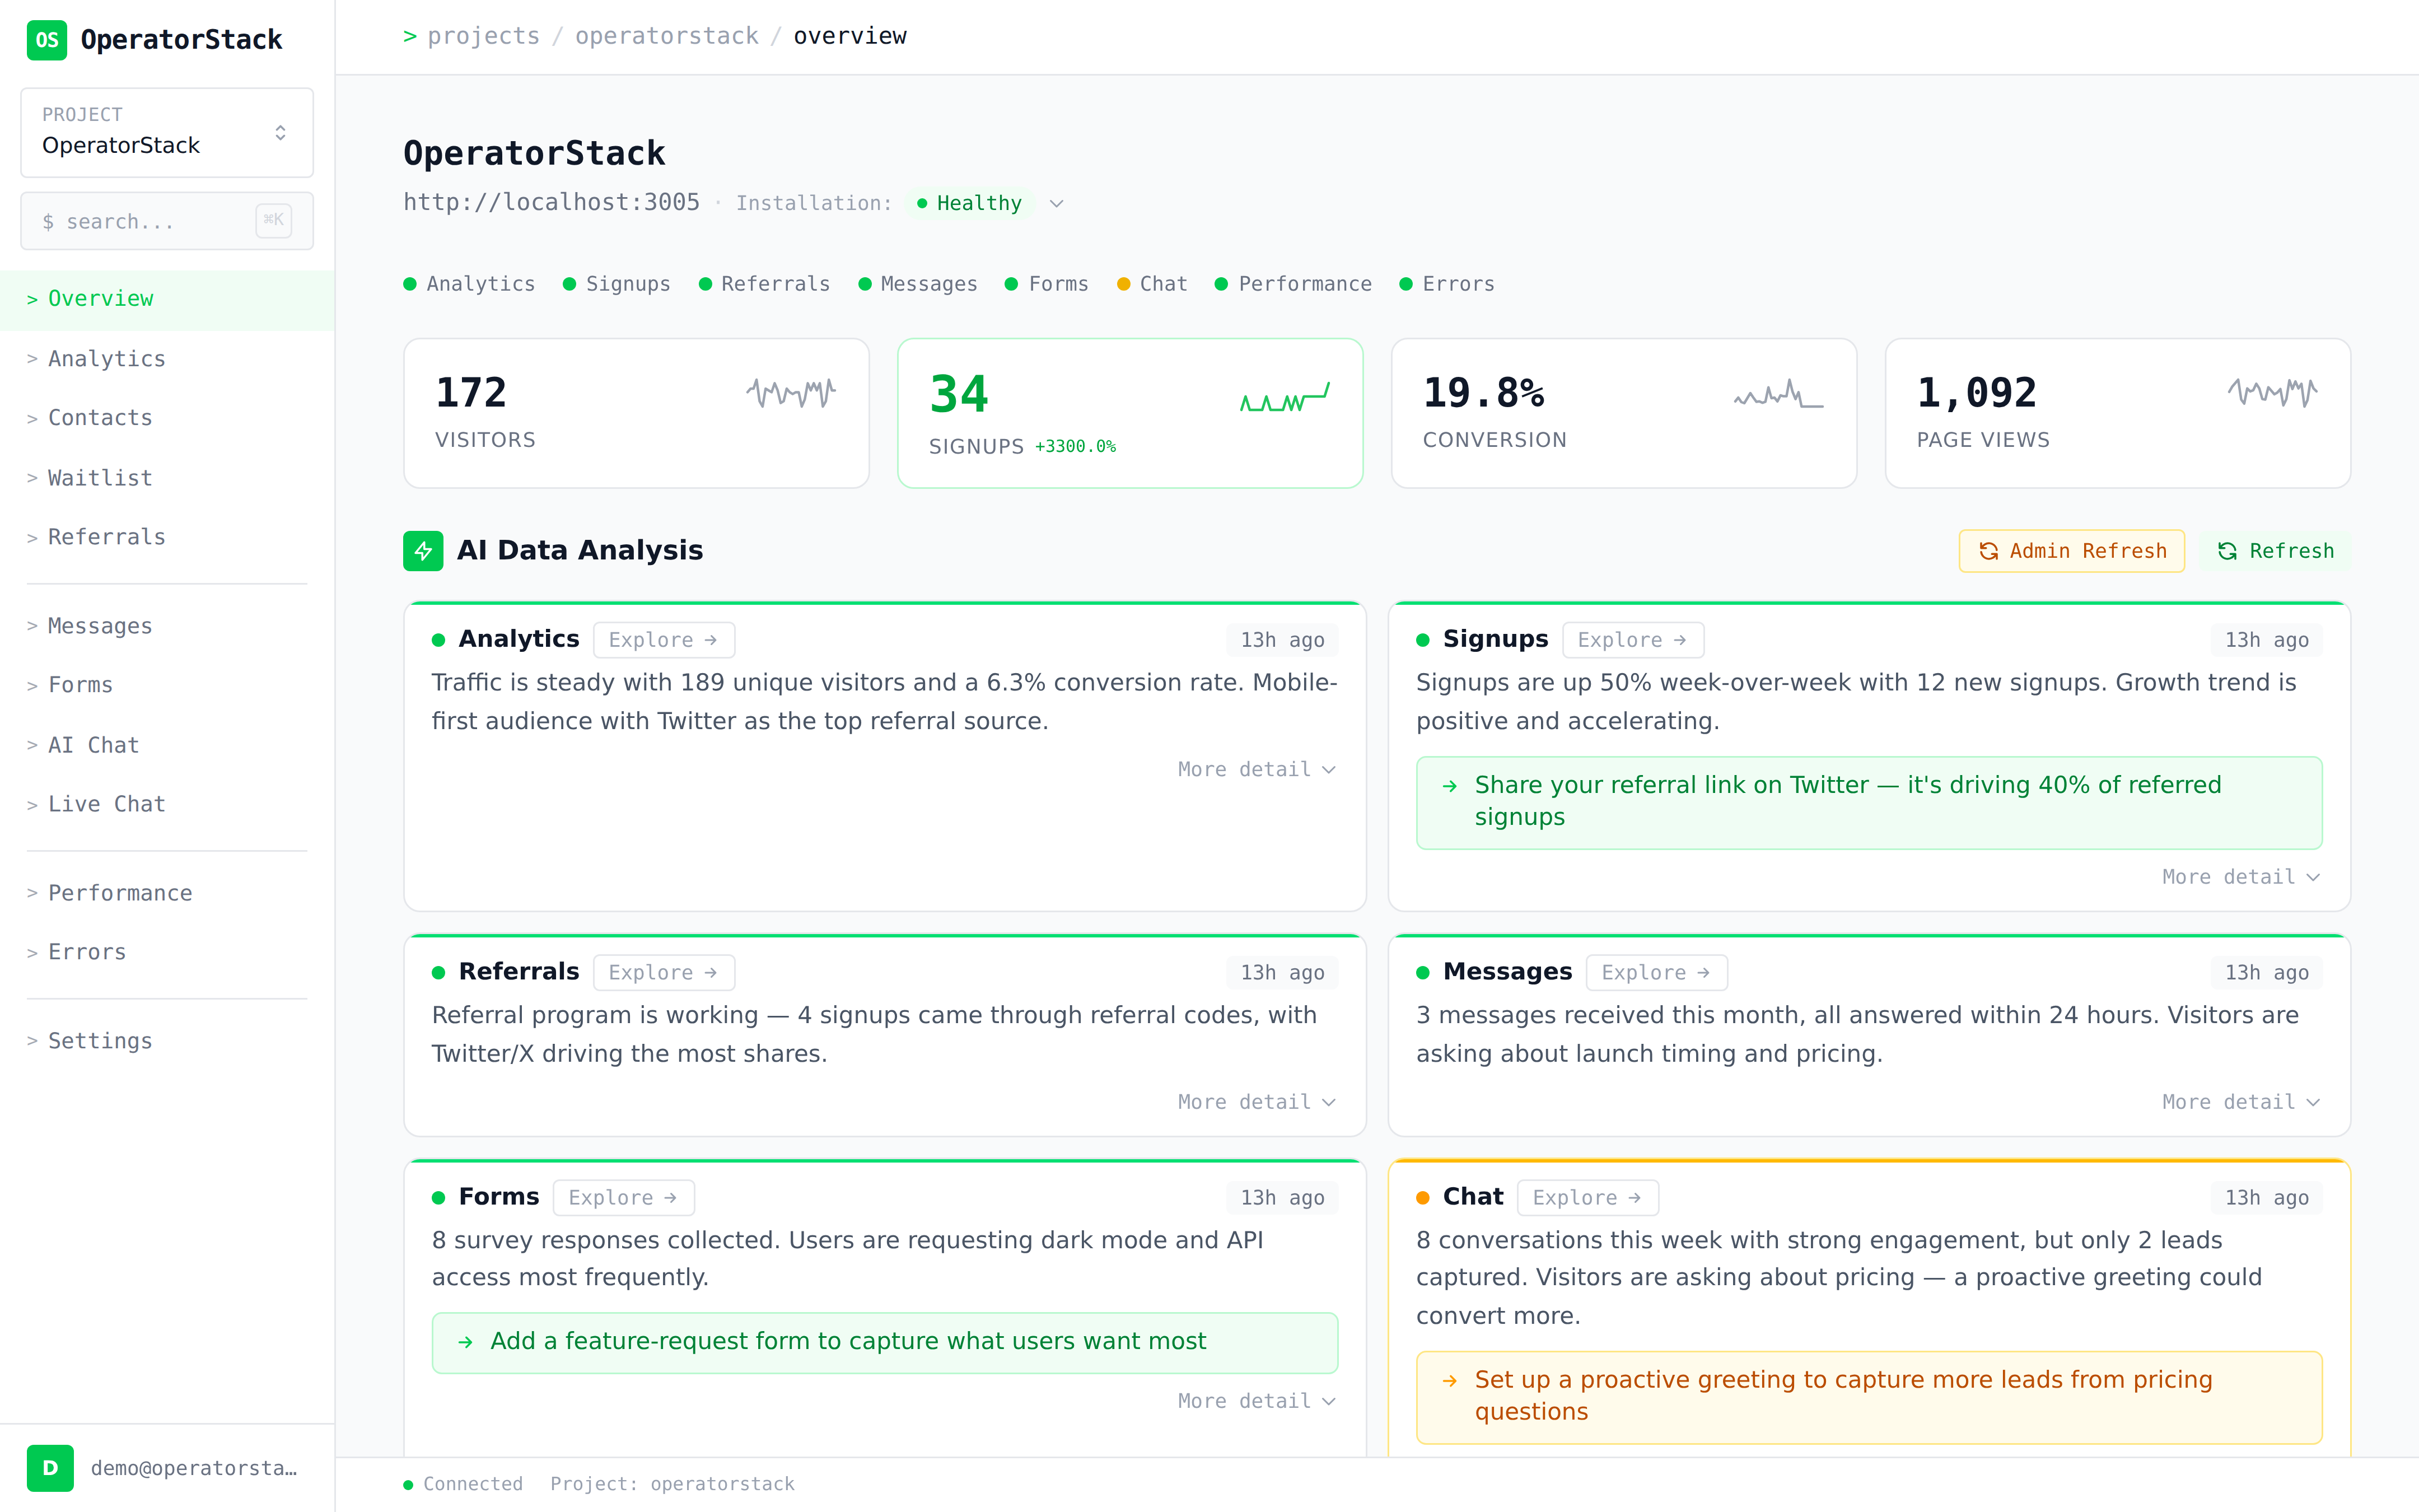Screen dimensions: 2419x1512
Task: Expand More detail on Messages card
Action: pyautogui.click(x=2240, y=1102)
